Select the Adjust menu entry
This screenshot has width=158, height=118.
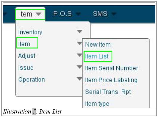point(27,56)
